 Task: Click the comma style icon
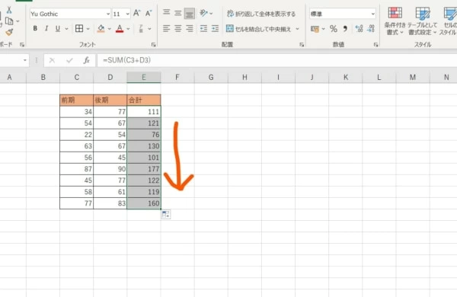pos(345,29)
